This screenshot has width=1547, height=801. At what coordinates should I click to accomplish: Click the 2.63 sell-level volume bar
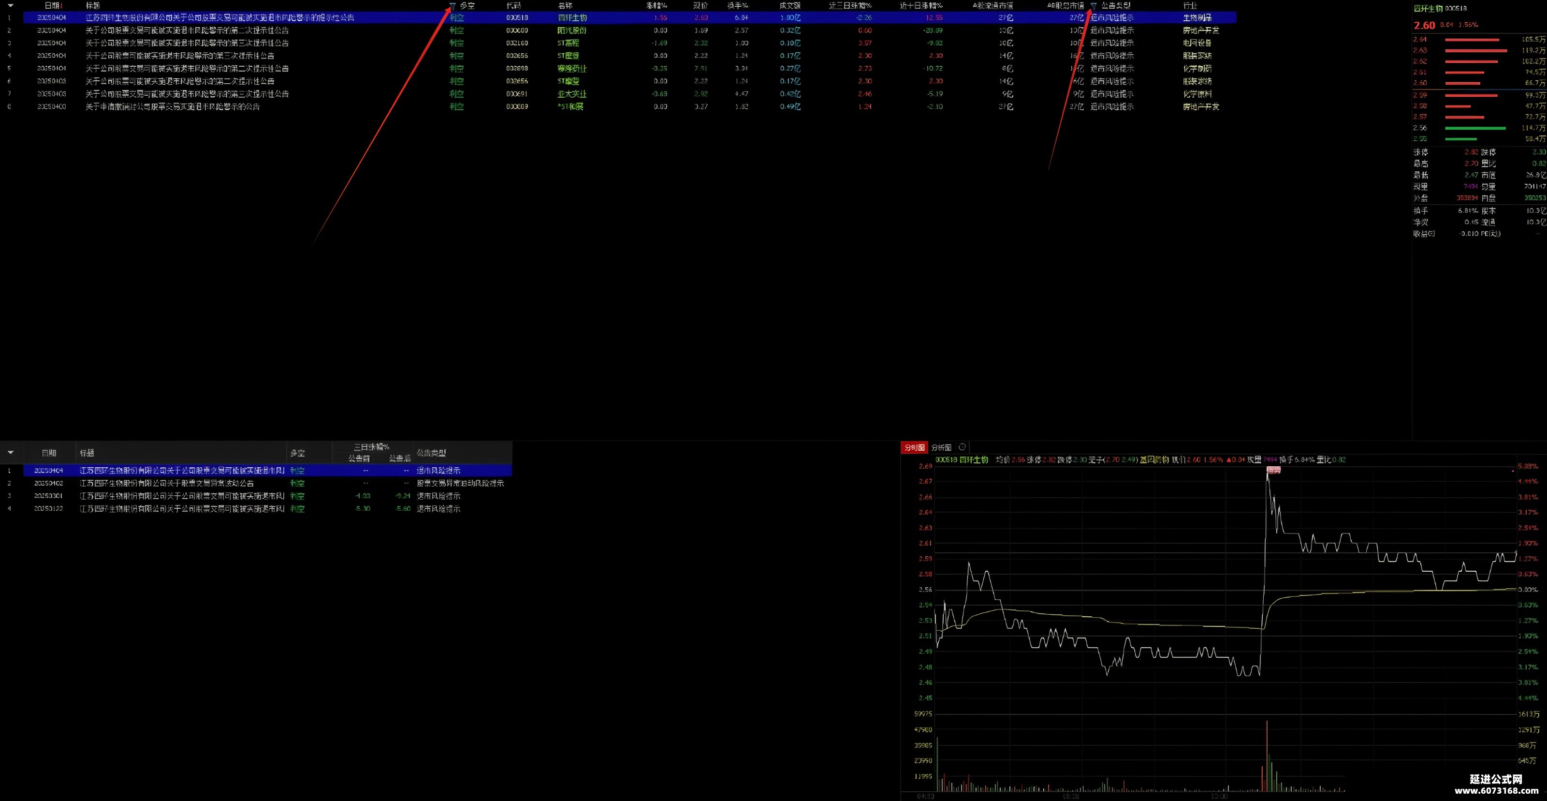click(1475, 50)
